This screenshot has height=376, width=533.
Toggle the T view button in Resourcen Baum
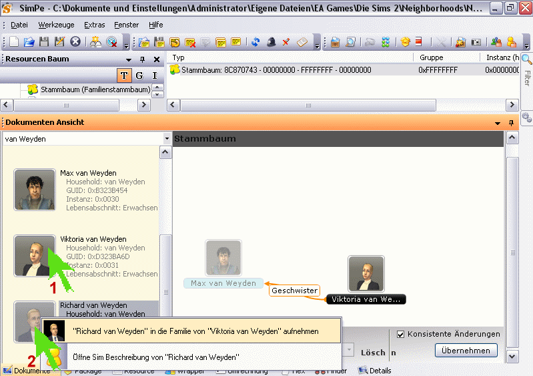[124, 75]
